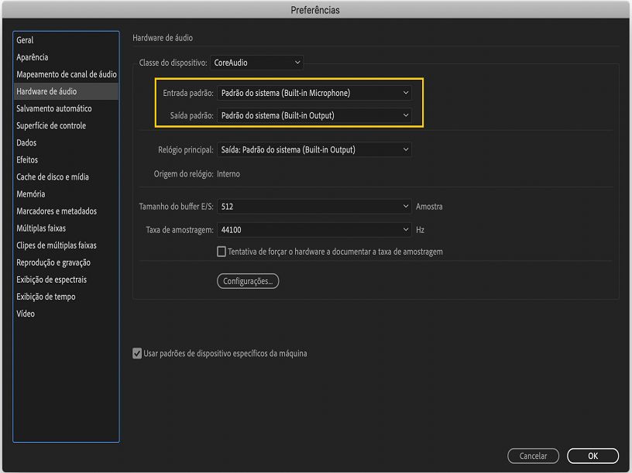Select Geral in the preferences sidebar
Viewport: 632px width, 473px height.
point(25,40)
